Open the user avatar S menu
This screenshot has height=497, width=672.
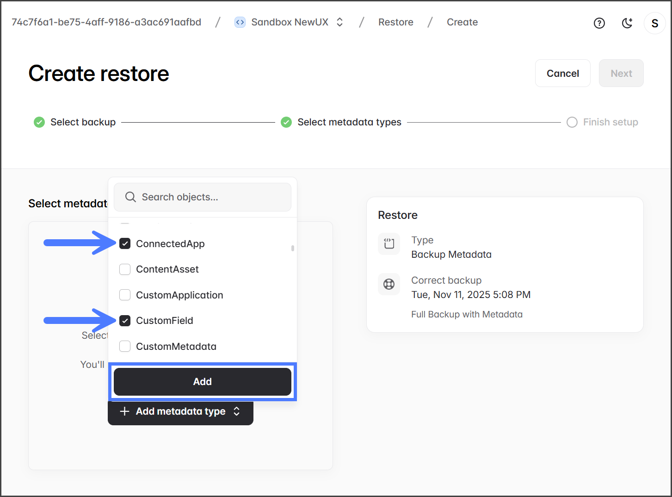pyautogui.click(x=654, y=23)
